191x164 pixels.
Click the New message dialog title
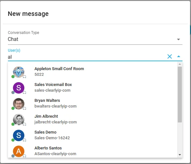coord(28,14)
